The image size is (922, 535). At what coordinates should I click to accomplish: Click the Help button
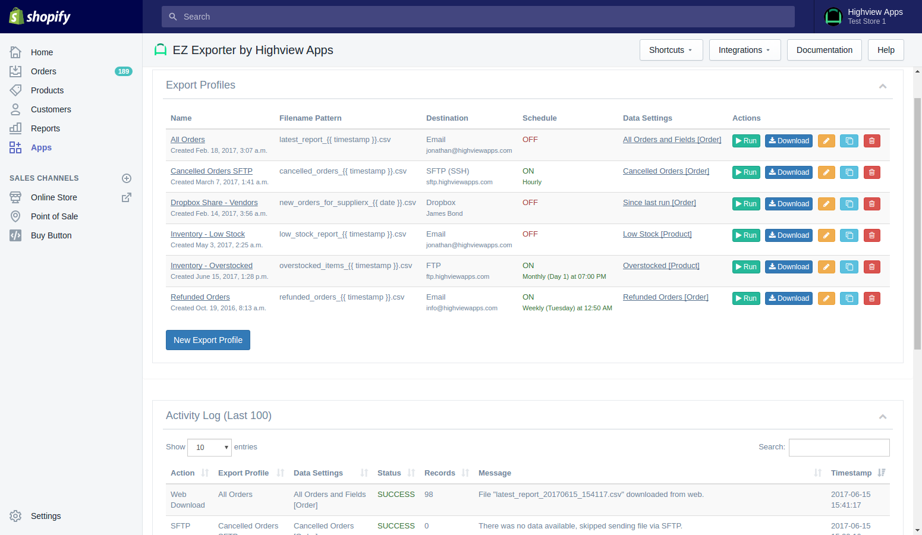coord(886,50)
